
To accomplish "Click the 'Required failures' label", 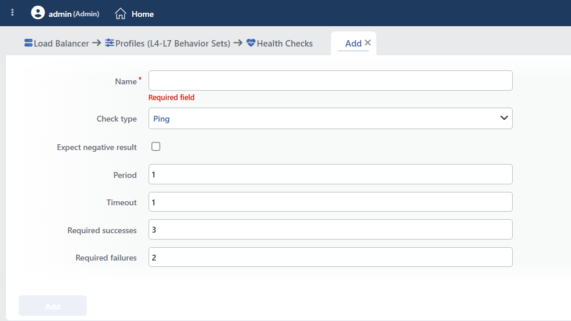I will (x=106, y=258).
